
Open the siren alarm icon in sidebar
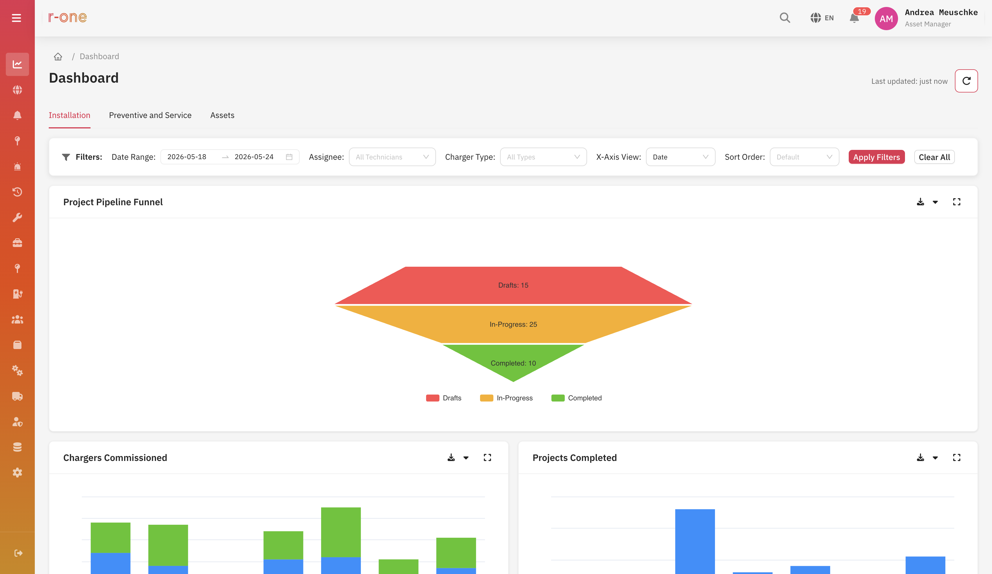tap(17, 166)
